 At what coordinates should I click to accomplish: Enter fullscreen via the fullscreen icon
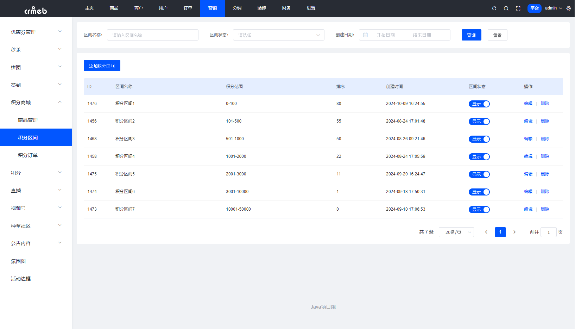[518, 8]
